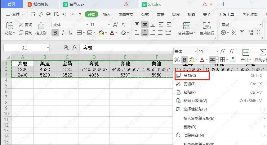Switch to 页面布局 ribbon tab

click(126, 15)
